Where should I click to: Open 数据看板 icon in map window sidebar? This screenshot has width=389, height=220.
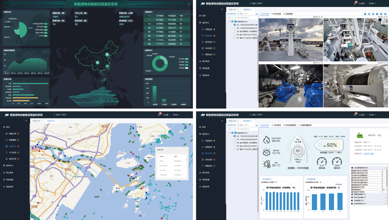7,140
